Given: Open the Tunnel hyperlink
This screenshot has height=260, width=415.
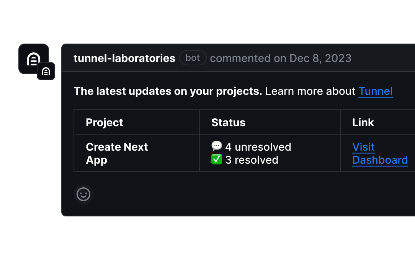Looking at the screenshot, I should coord(376,91).
